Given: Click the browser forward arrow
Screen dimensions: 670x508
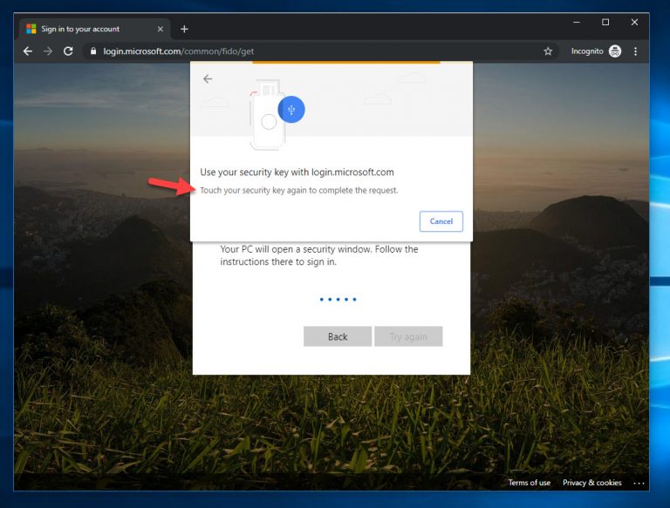Looking at the screenshot, I should pyautogui.click(x=48, y=51).
